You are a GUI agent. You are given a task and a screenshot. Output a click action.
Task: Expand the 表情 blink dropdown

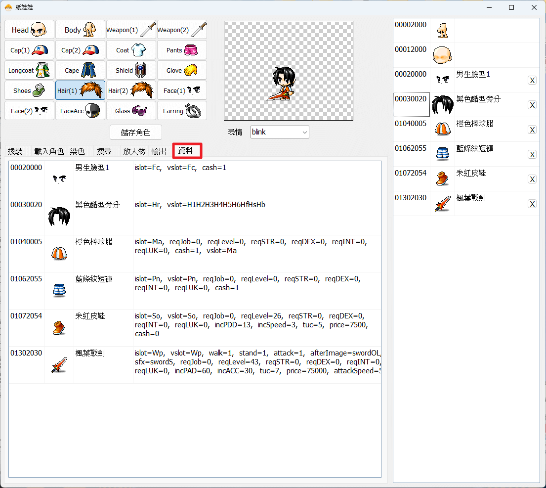(280, 132)
